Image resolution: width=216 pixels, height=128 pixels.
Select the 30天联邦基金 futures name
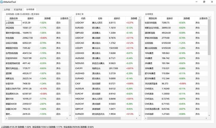tap(151, 84)
